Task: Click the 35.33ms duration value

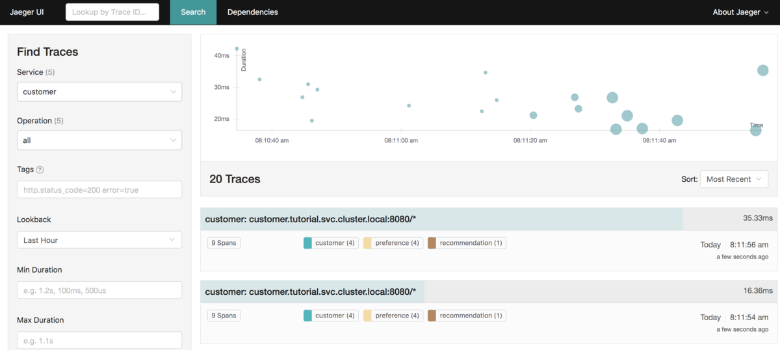Action: coord(758,218)
